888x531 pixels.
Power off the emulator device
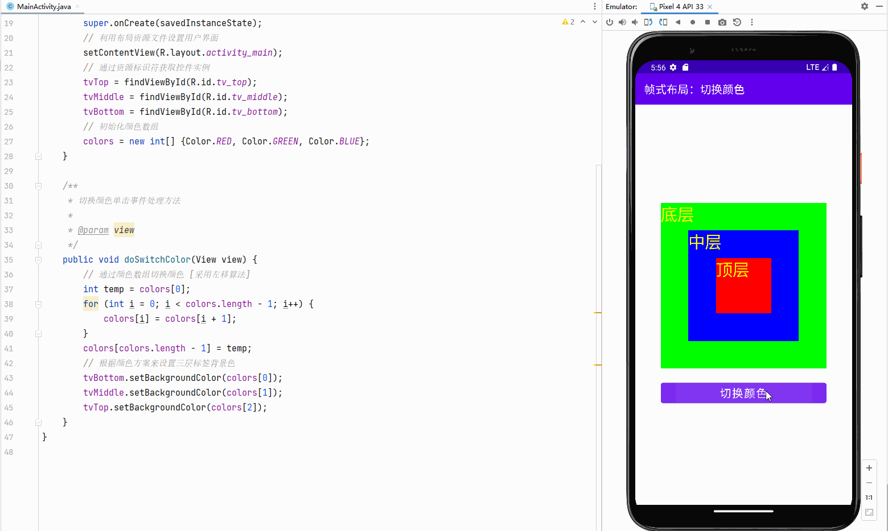tap(610, 22)
